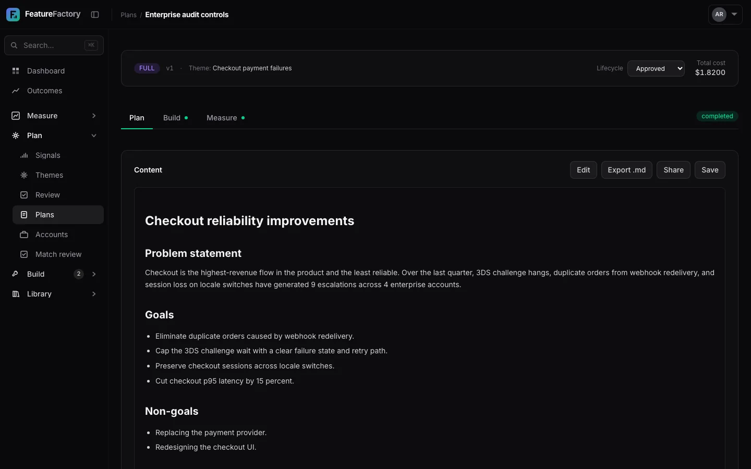Click the 'Content' section label

[148, 170]
